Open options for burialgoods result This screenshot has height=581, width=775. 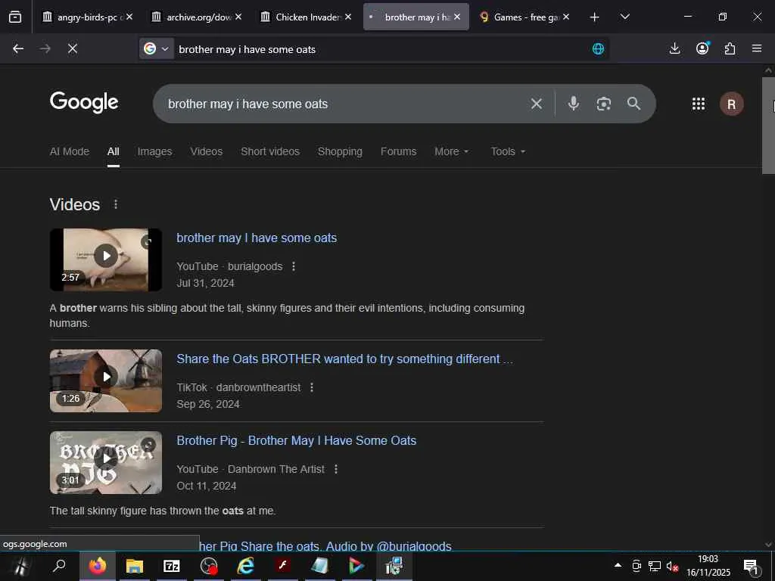[x=294, y=266]
